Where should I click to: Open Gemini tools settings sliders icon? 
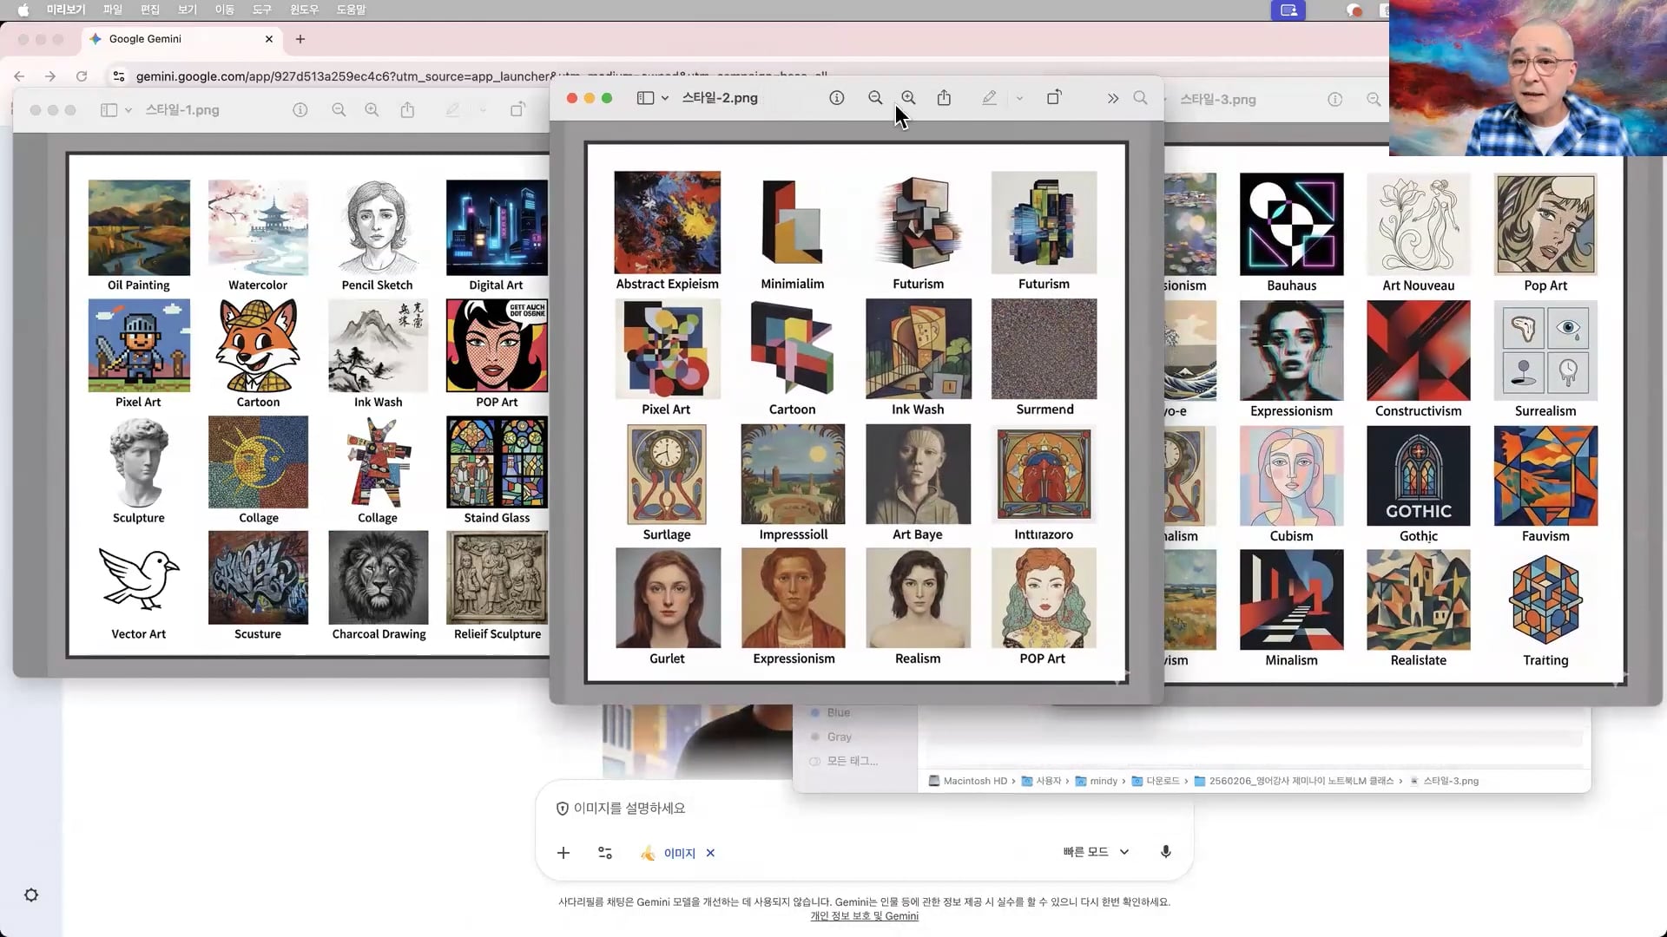point(605,853)
